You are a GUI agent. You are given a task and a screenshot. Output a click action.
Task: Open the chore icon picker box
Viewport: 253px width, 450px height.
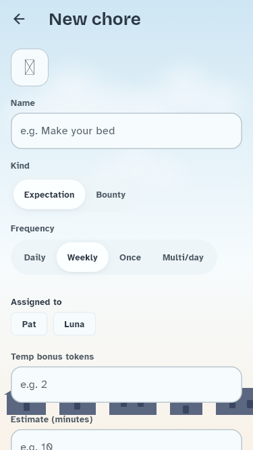[x=30, y=67]
